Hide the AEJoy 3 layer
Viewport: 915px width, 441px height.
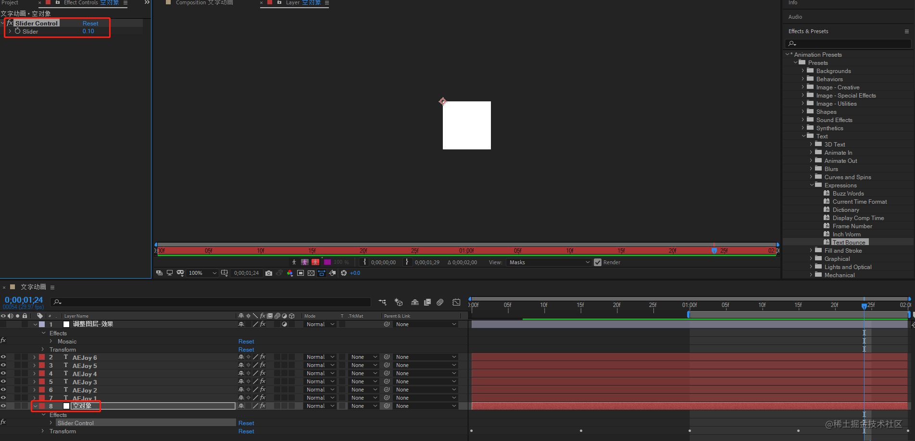click(x=3, y=381)
